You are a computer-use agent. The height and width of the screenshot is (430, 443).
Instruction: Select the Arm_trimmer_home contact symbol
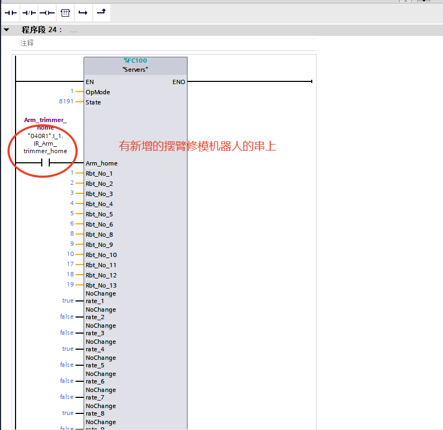[46, 163]
